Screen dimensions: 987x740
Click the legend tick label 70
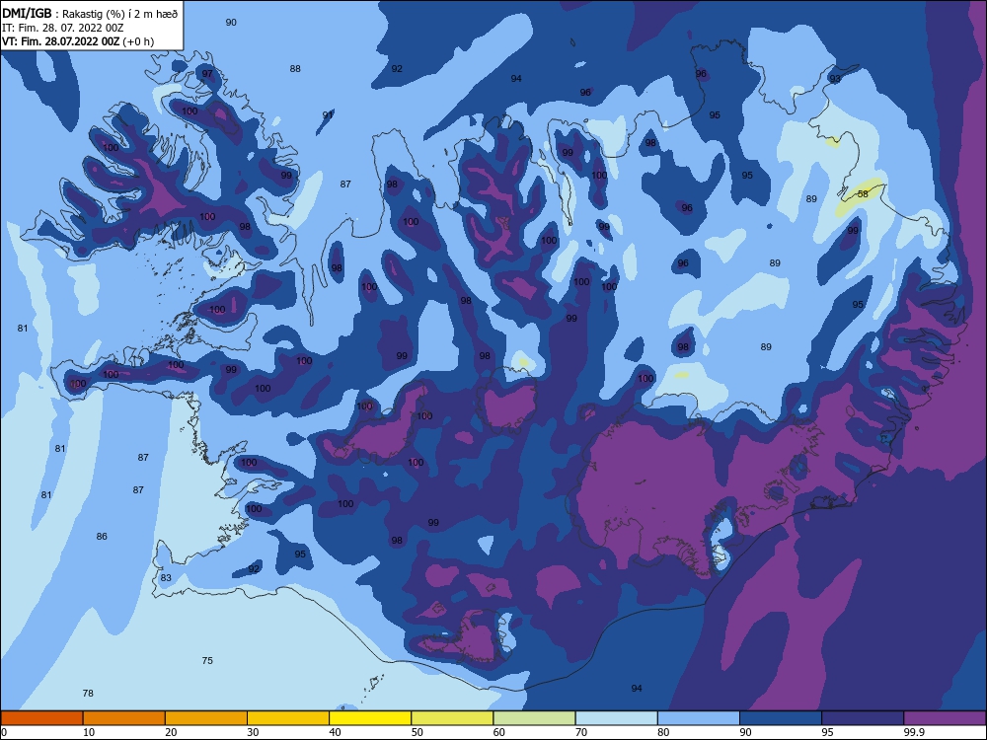coord(581,732)
